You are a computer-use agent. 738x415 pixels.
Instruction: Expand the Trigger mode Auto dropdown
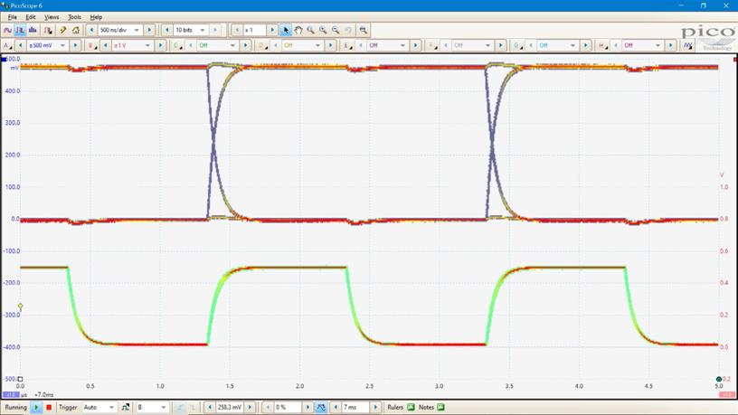click(x=111, y=408)
